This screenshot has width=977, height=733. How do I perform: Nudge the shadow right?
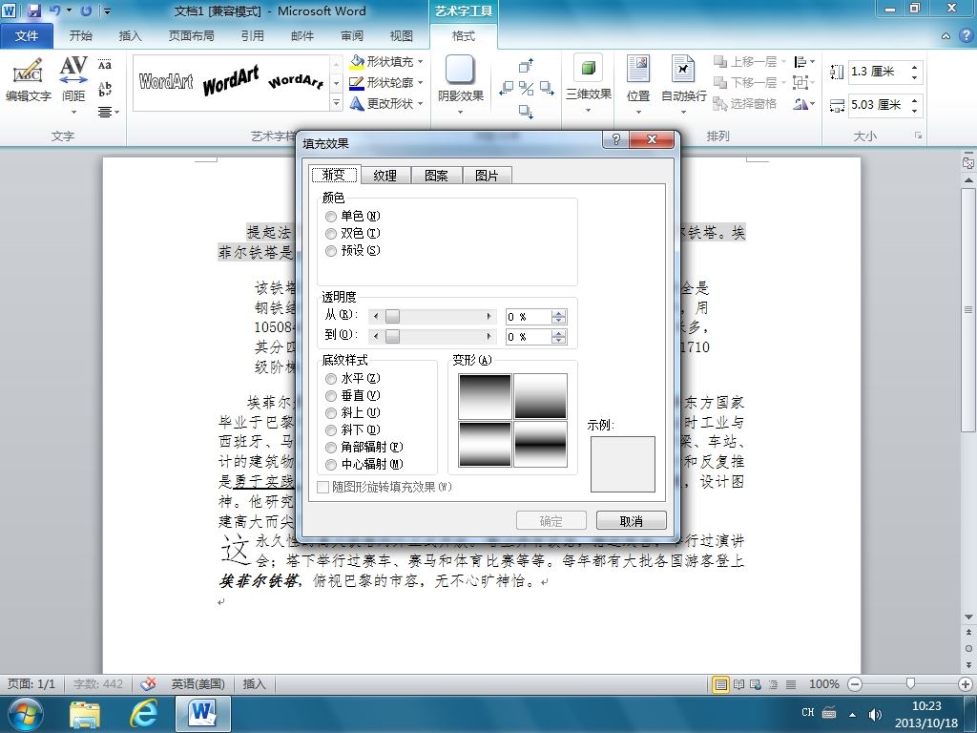coord(547,89)
